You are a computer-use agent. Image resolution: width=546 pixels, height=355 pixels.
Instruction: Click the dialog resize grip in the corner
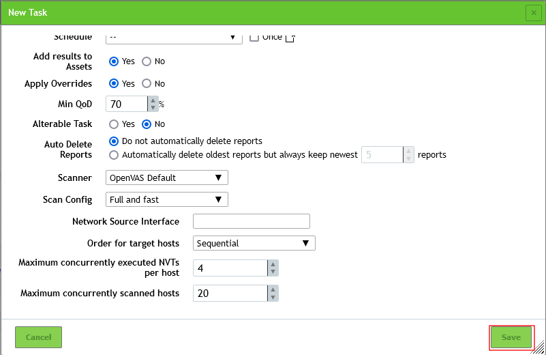click(x=540, y=348)
